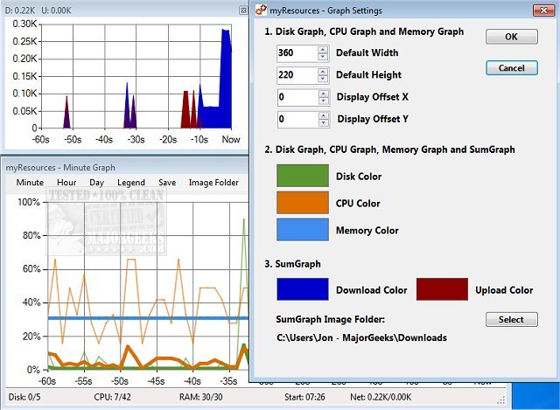Pick the light blue Memory Color swatch
Screen dimensions: 560x410
pos(303,230)
